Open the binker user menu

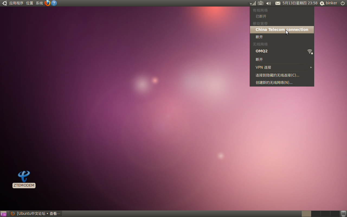point(328,3)
